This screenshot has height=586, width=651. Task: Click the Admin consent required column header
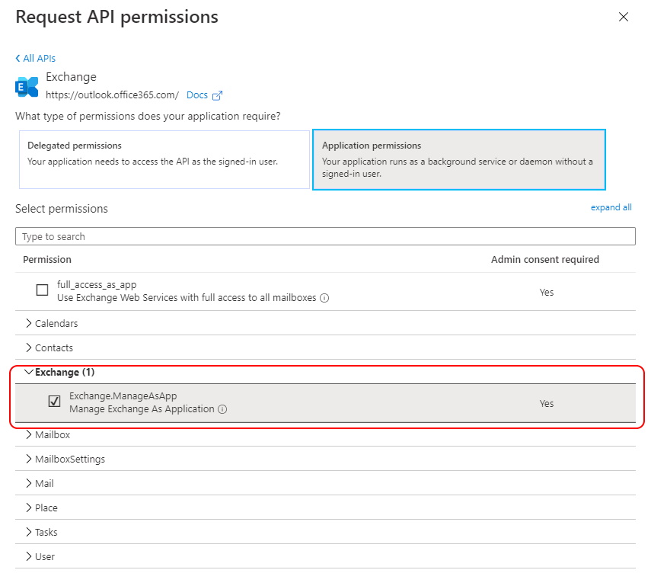pos(544,259)
